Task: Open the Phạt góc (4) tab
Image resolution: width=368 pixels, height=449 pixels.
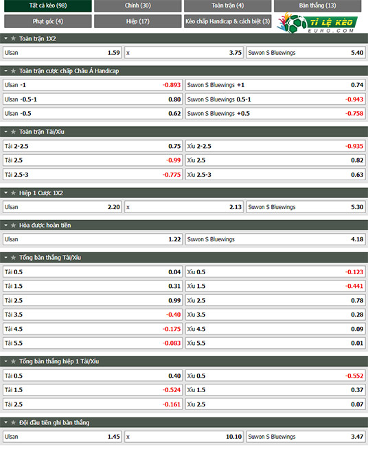Action: [48, 21]
